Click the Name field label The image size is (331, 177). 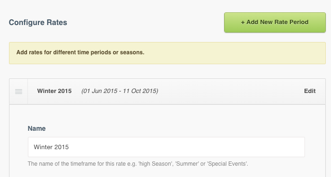click(x=36, y=128)
